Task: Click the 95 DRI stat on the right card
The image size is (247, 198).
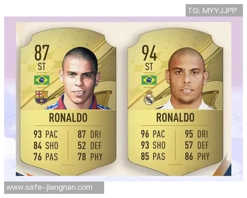Action: (196, 134)
